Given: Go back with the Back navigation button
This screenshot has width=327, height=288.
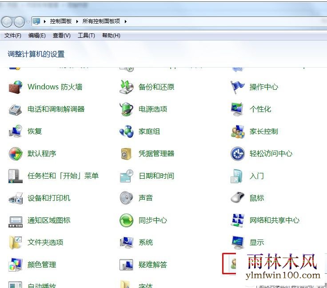Looking at the screenshot, I should [7, 22].
